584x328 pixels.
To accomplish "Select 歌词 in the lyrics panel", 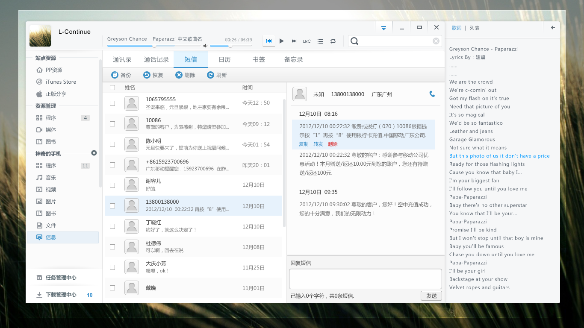I will (x=457, y=28).
